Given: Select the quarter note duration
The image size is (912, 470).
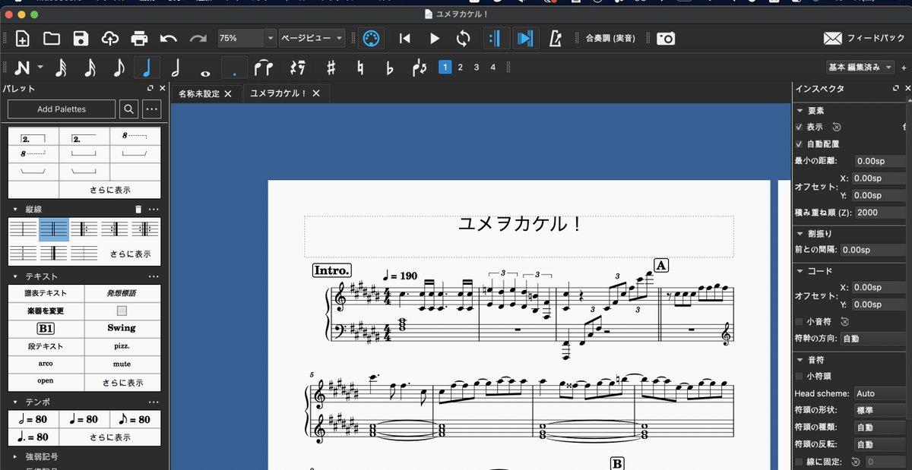Looking at the screenshot, I should pos(147,68).
